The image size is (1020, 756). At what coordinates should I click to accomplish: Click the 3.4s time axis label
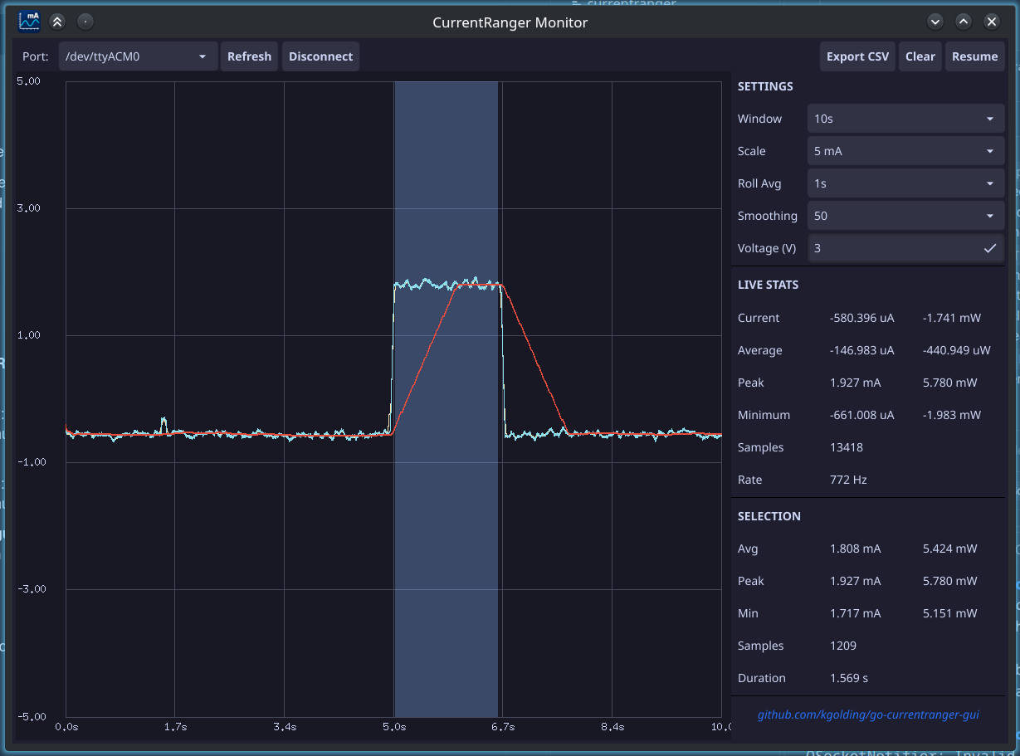(x=285, y=727)
